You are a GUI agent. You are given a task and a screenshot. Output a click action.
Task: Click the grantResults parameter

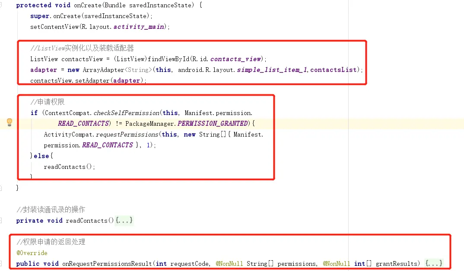[x=397, y=264]
